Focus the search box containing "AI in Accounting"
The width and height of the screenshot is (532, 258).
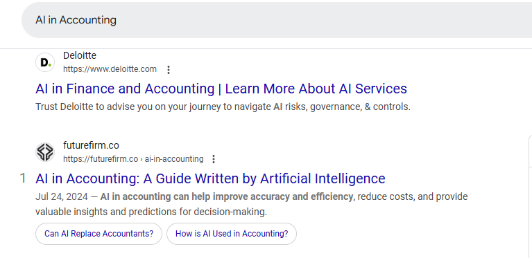pyautogui.click(x=277, y=20)
